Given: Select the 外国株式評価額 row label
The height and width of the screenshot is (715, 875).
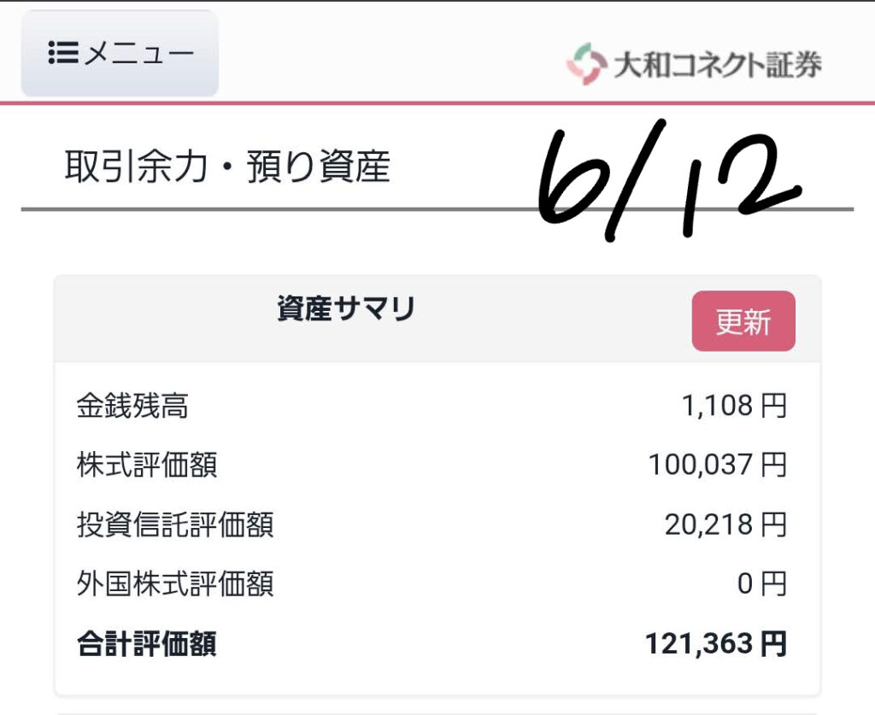Looking at the screenshot, I should pyautogui.click(x=174, y=584).
